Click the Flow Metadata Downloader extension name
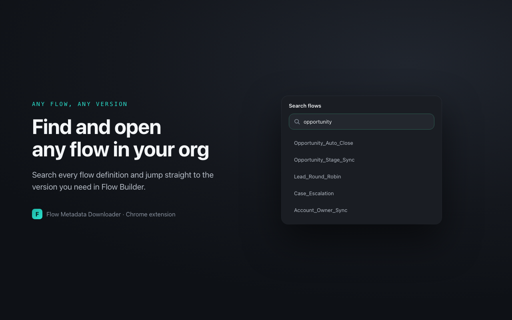This screenshot has width=512, height=320. [x=84, y=214]
